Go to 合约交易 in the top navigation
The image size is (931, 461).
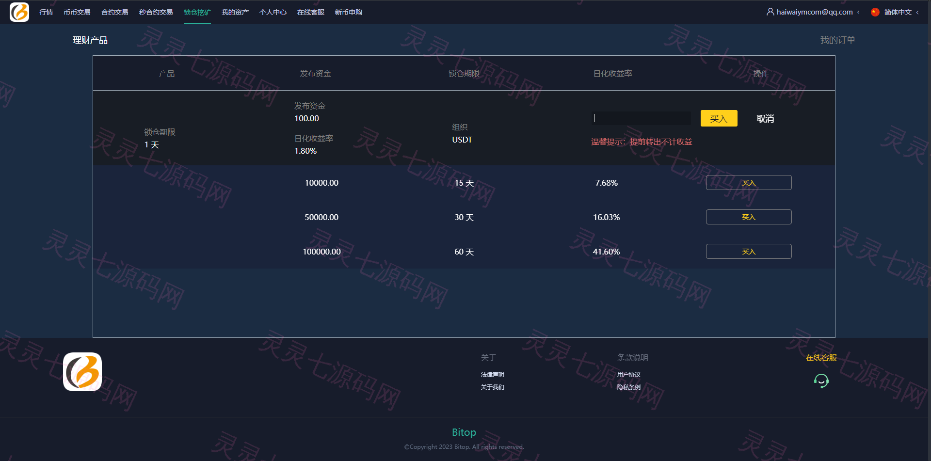(x=115, y=12)
